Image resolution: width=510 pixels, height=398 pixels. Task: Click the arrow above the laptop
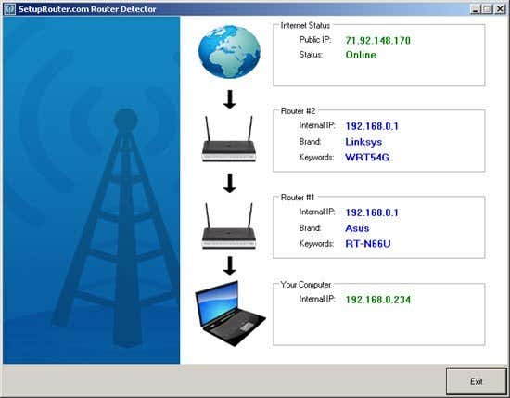pyautogui.click(x=230, y=265)
